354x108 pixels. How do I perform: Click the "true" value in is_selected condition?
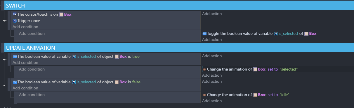click(136, 57)
